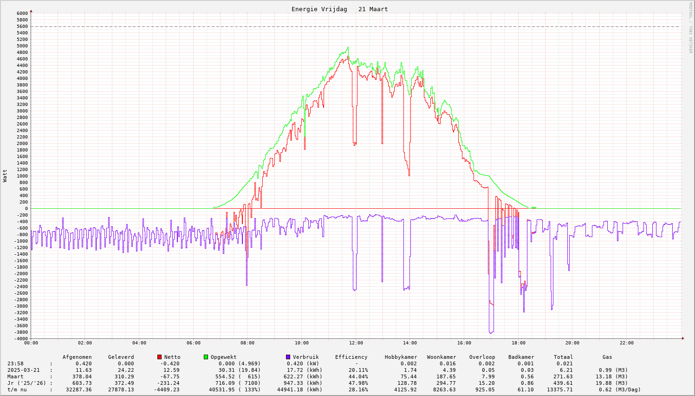Click the t/m nu row label
Screen dimensions: 695x396
[x=17, y=389]
